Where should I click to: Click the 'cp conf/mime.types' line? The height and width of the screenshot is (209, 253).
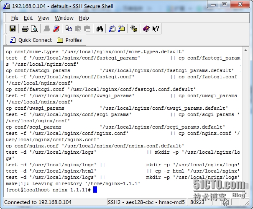click(95, 52)
